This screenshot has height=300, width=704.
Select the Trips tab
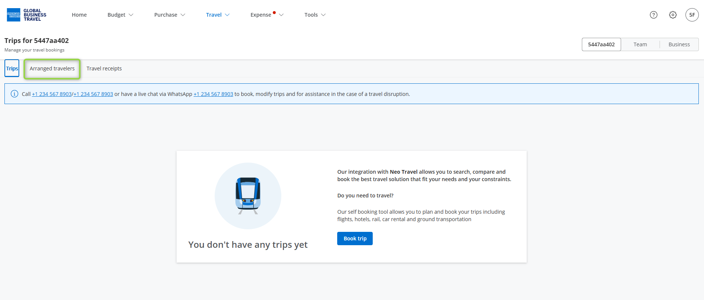coord(12,69)
